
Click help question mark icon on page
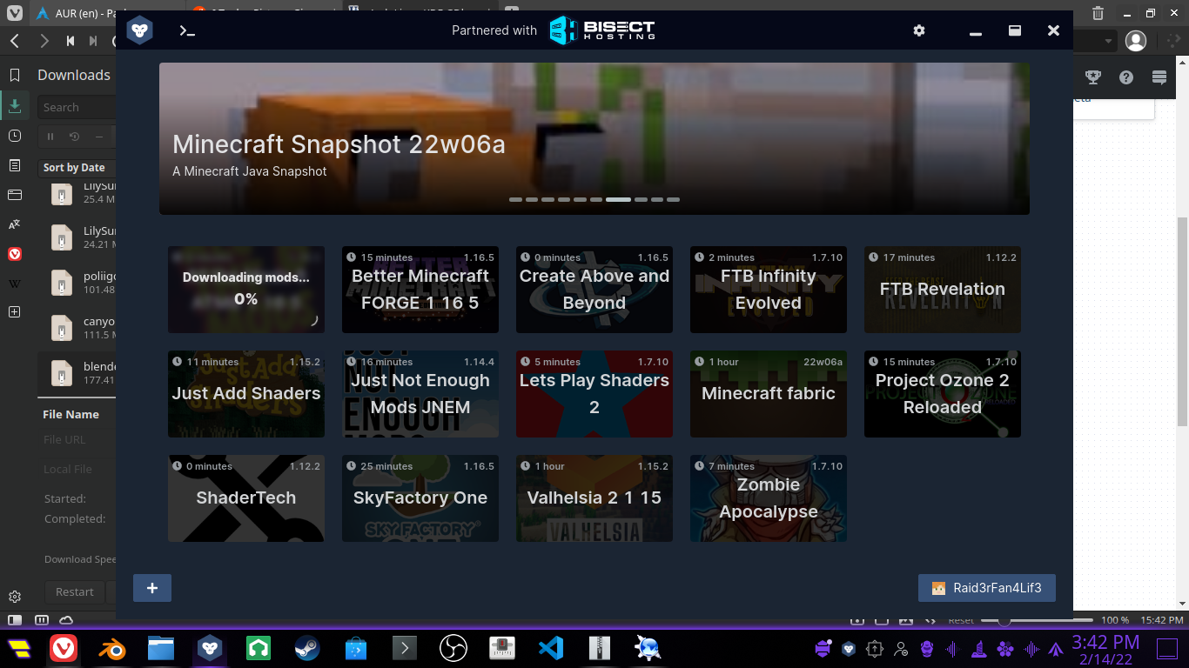coord(1126,77)
